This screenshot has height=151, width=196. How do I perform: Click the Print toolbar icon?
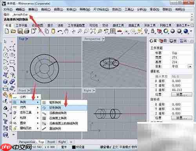[27, 31]
